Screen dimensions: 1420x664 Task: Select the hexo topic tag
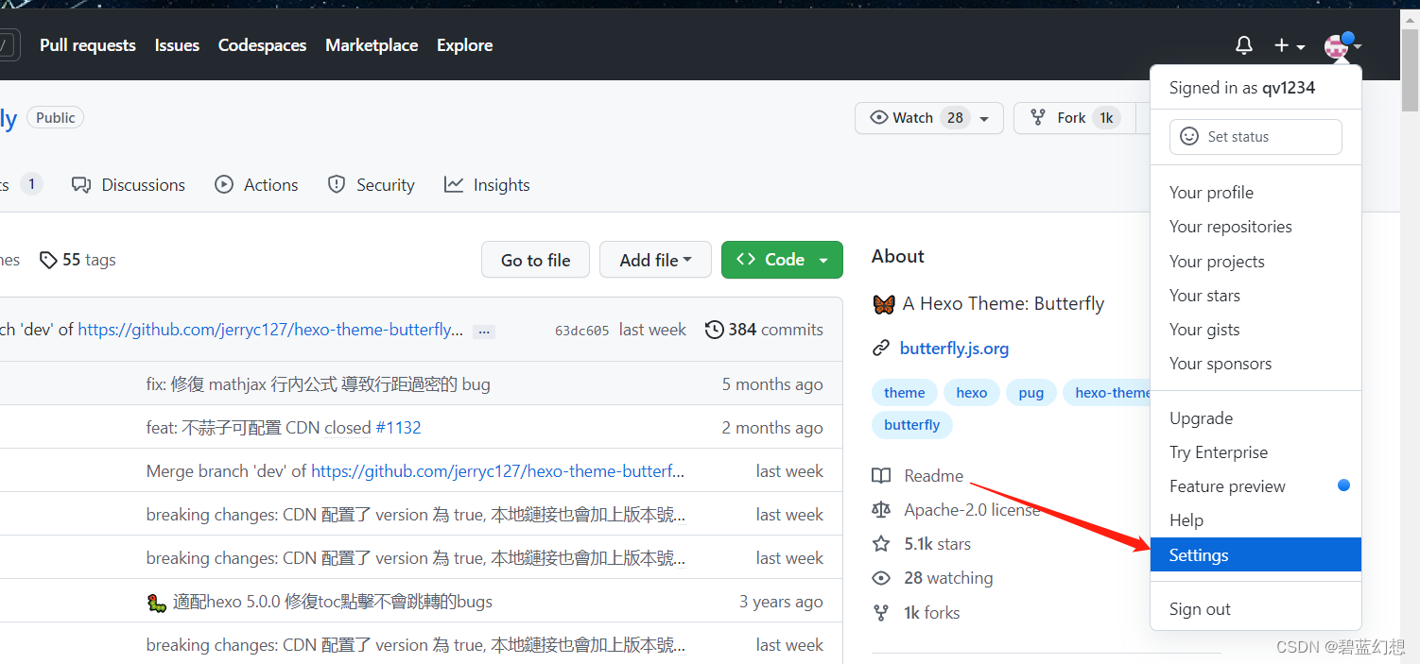(x=972, y=393)
